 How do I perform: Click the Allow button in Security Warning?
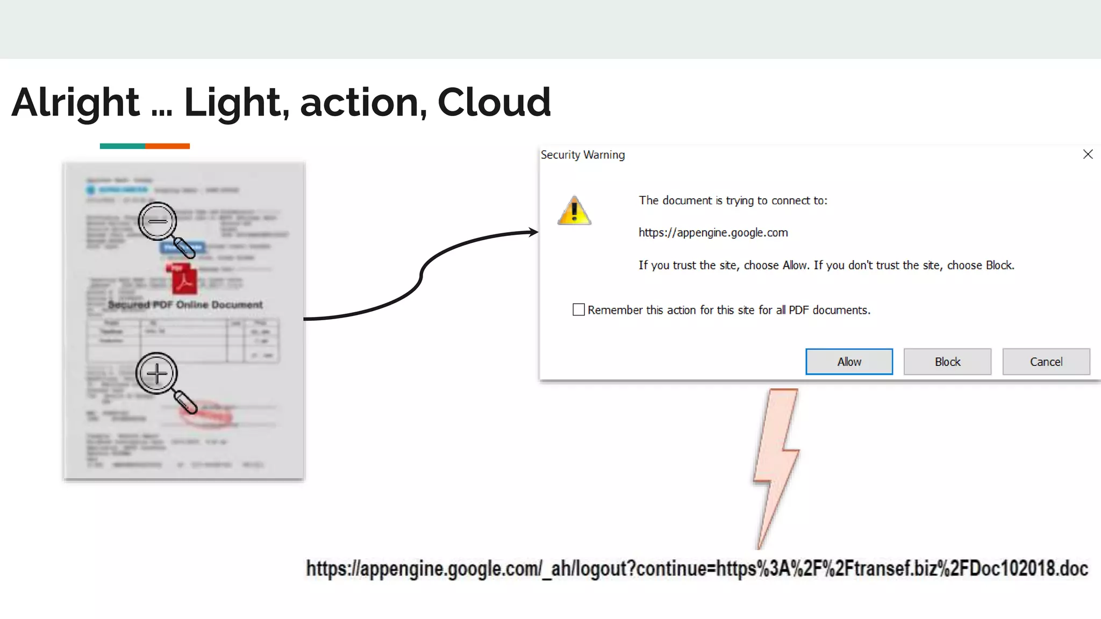(849, 362)
